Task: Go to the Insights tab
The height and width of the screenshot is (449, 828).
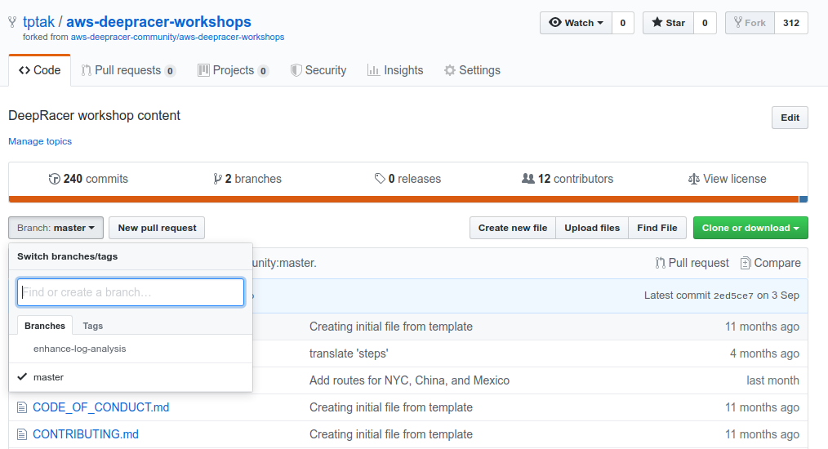Action: [395, 70]
